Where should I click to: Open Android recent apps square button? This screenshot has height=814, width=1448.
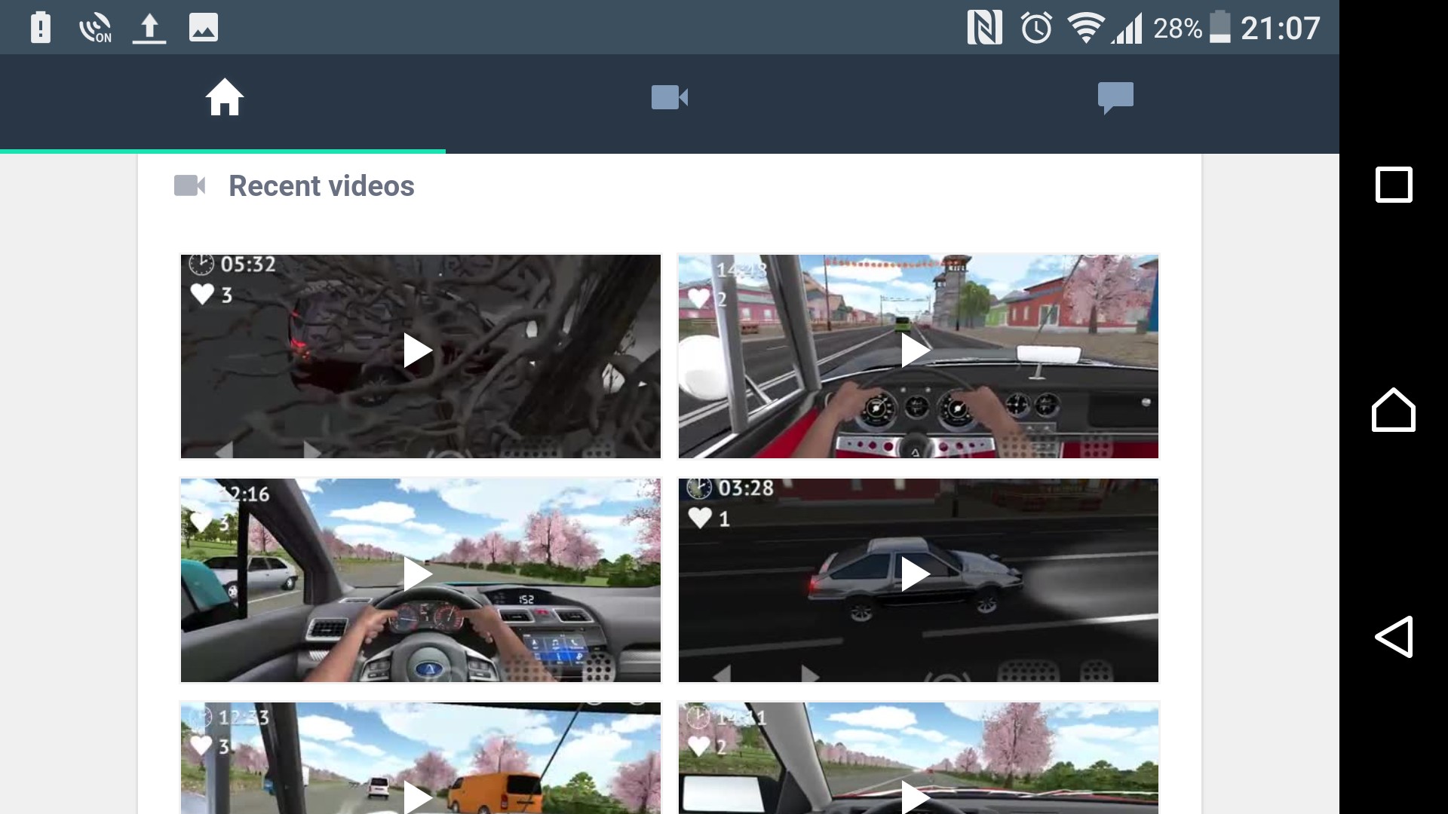1393,185
